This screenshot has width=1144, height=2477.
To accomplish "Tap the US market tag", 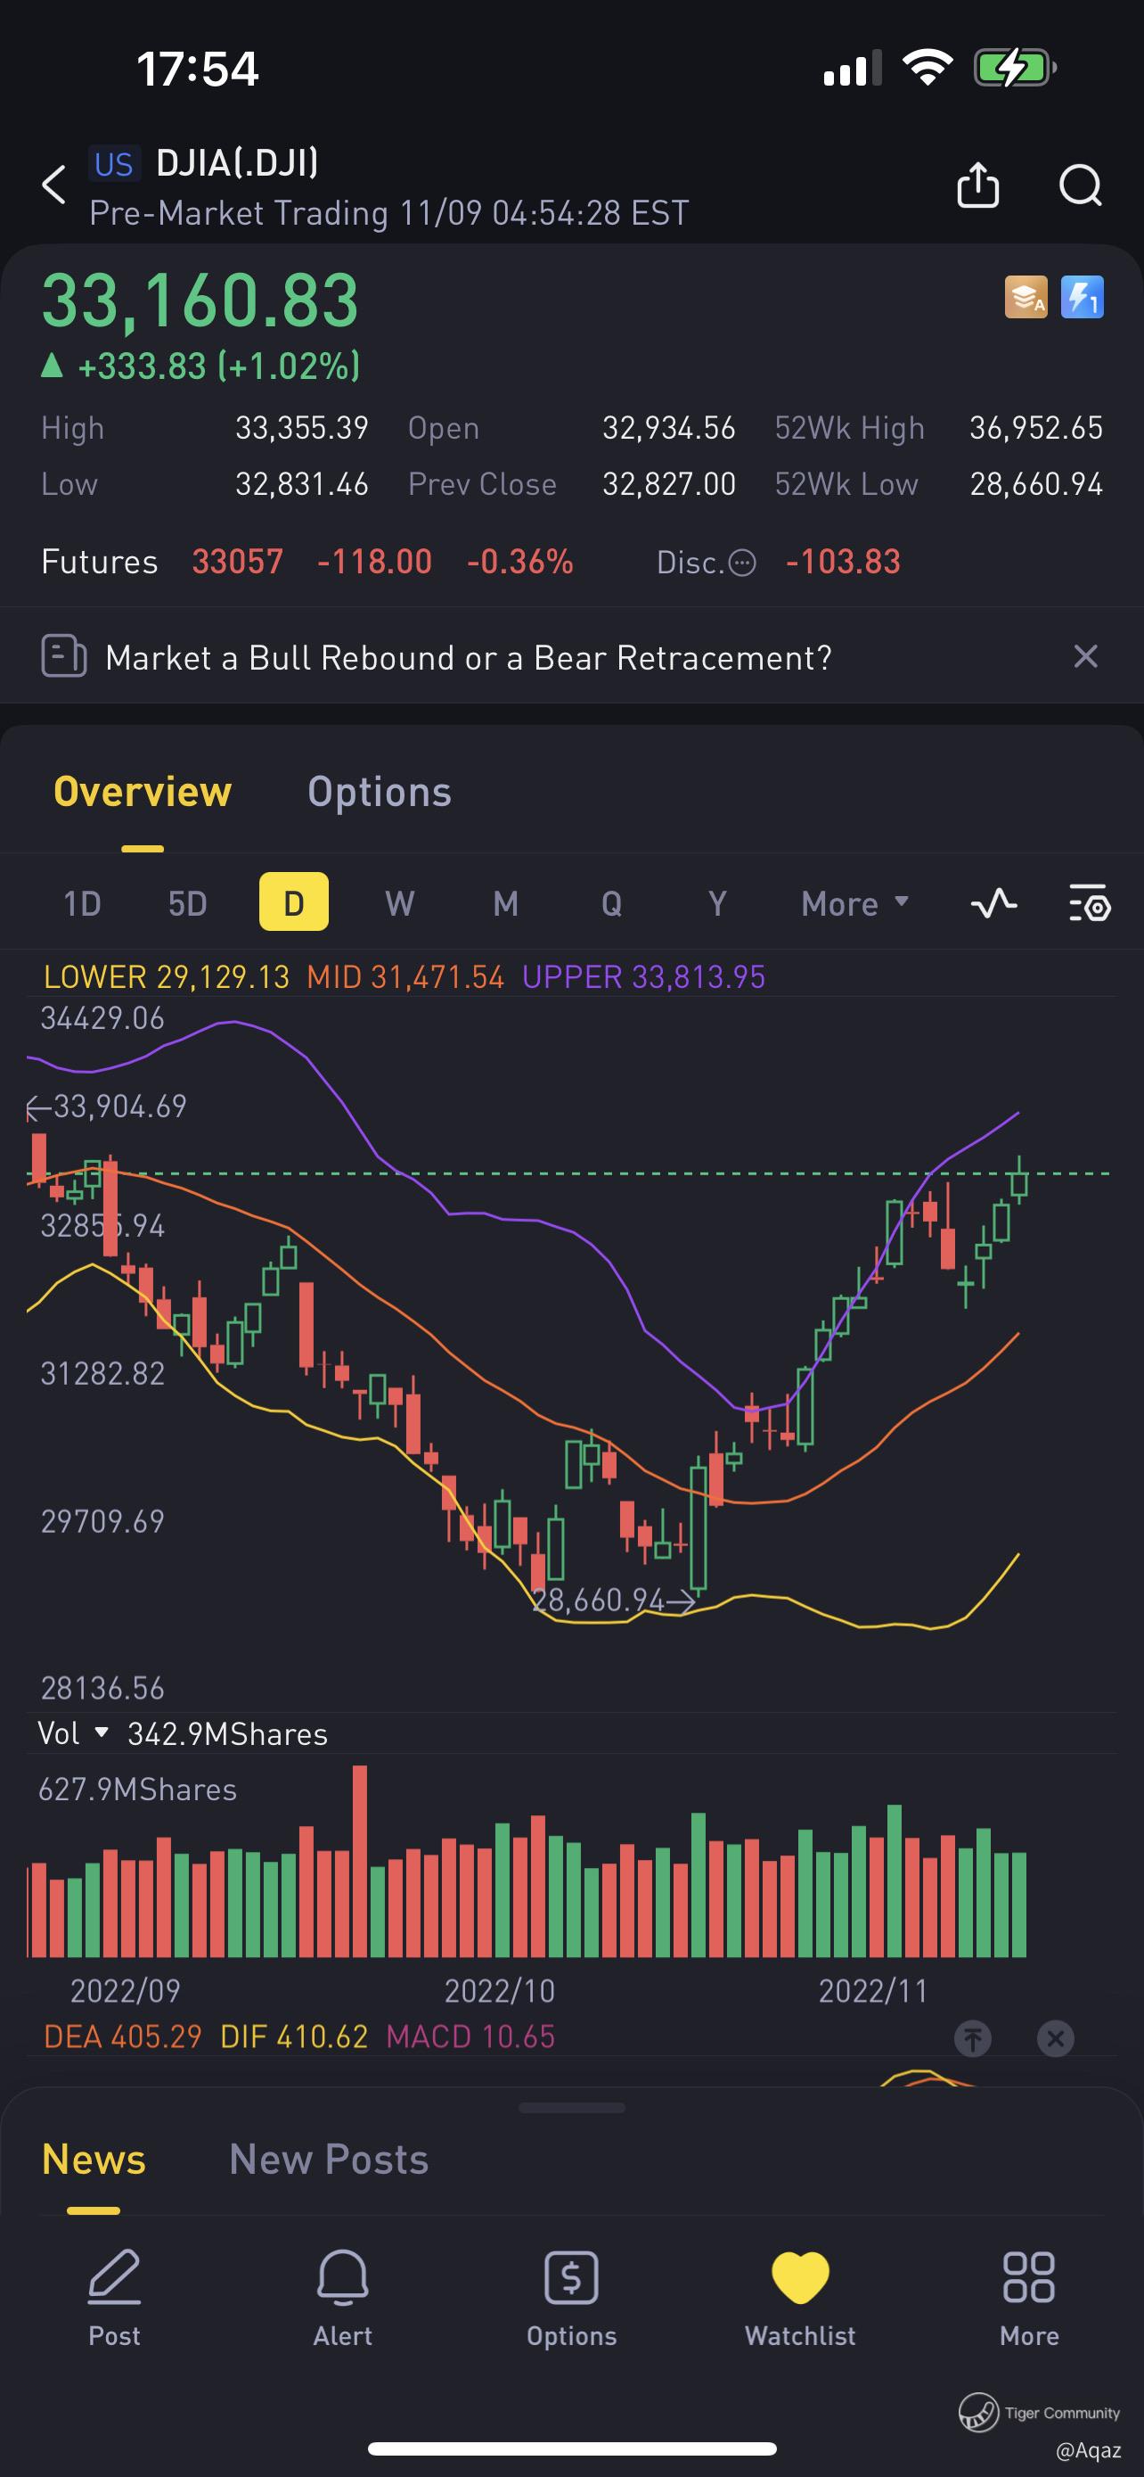I will pos(114,164).
